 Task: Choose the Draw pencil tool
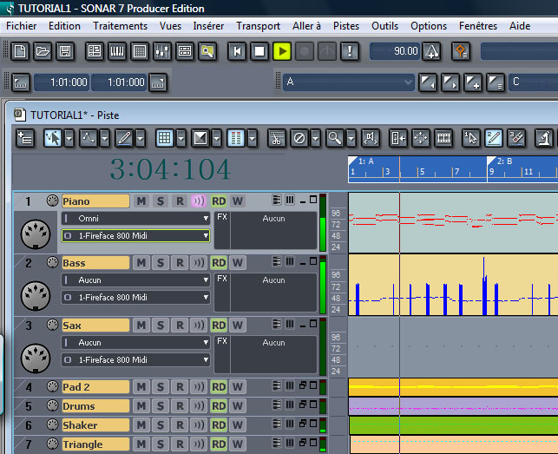(124, 138)
